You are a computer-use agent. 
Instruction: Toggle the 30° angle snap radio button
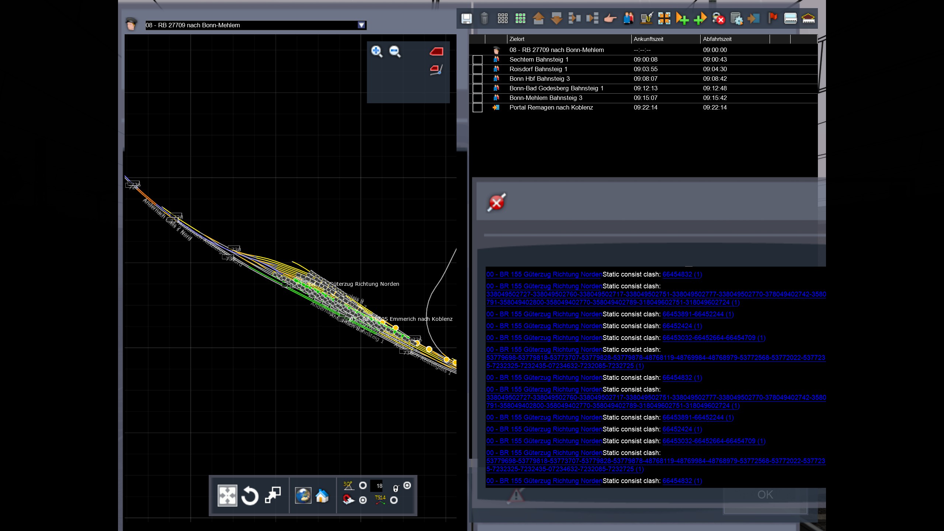pyautogui.click(x=363, y=485)
